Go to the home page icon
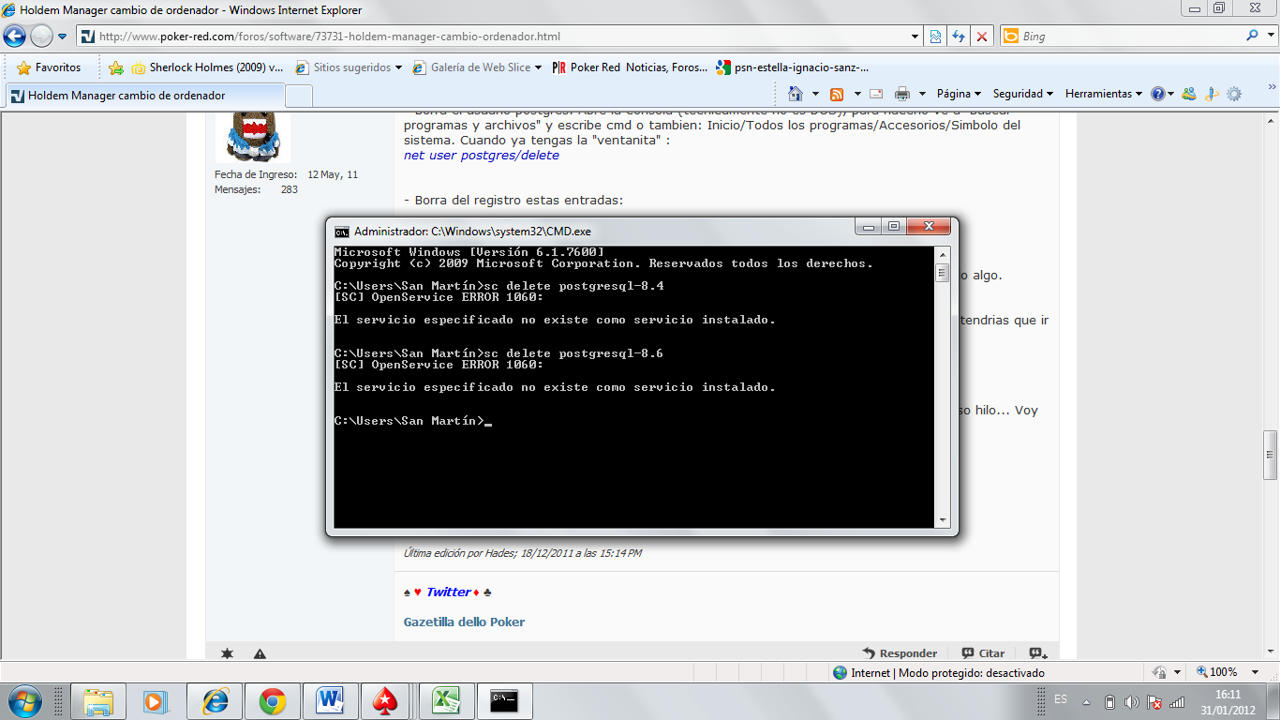The height and width of the screenshot is (720, 1280). [796, 94]
